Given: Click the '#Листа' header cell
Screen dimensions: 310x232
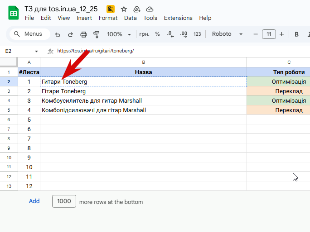Looking at the screenshot, I should (29, 72).
